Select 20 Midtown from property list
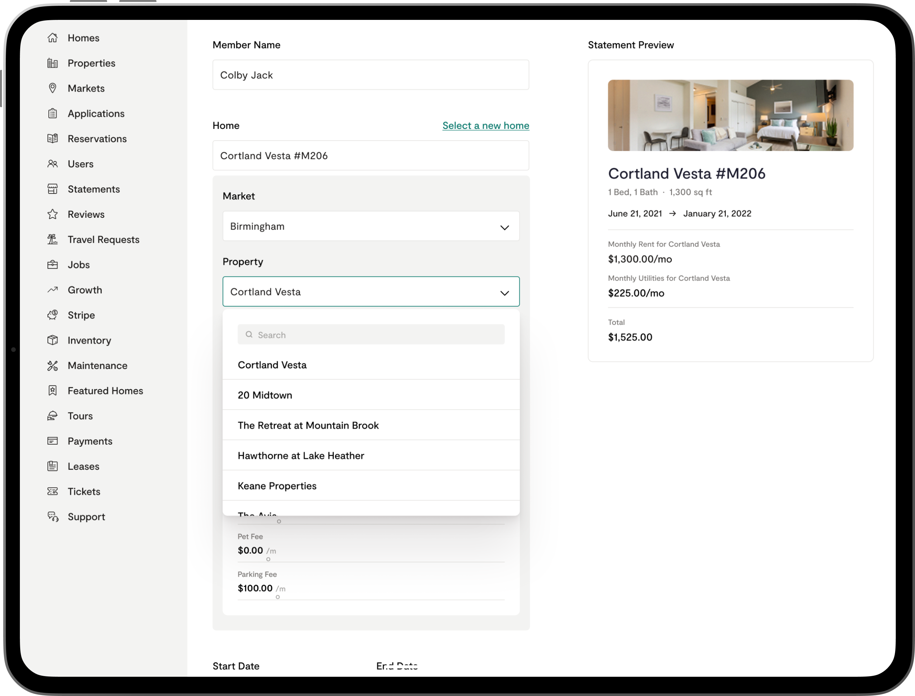The width and height of the screenshot is (915, 696). pos(265,395)
